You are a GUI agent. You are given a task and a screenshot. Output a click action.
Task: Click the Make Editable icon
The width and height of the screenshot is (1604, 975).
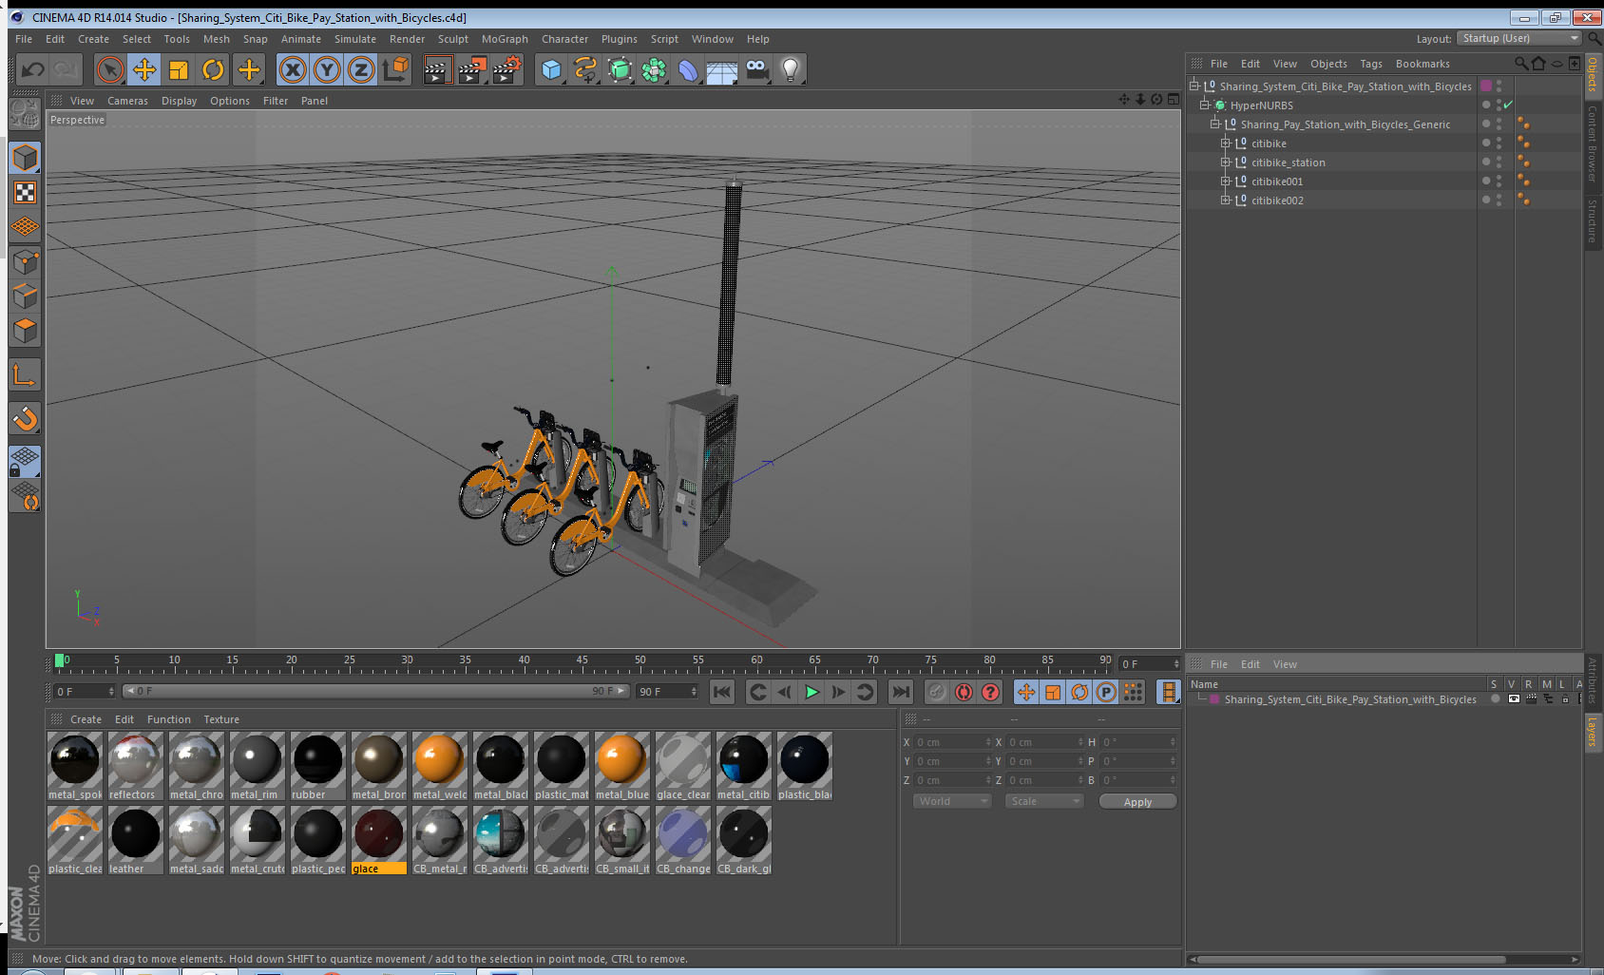[x=25, y=115]
